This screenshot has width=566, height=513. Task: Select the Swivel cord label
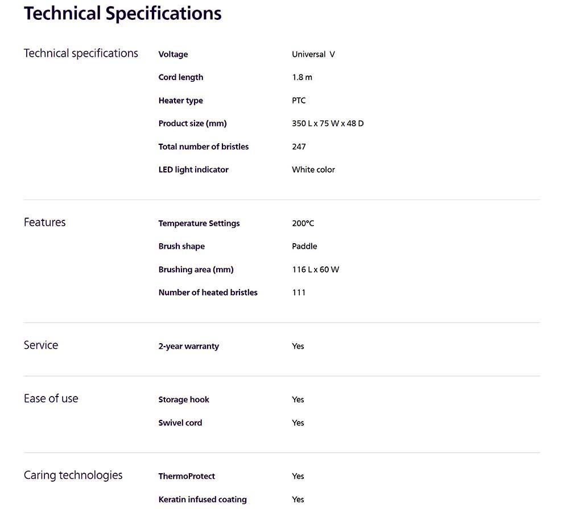pos(180,423)
